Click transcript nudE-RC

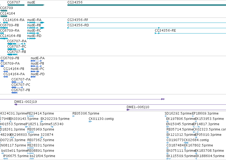click(x=34, y=31)
